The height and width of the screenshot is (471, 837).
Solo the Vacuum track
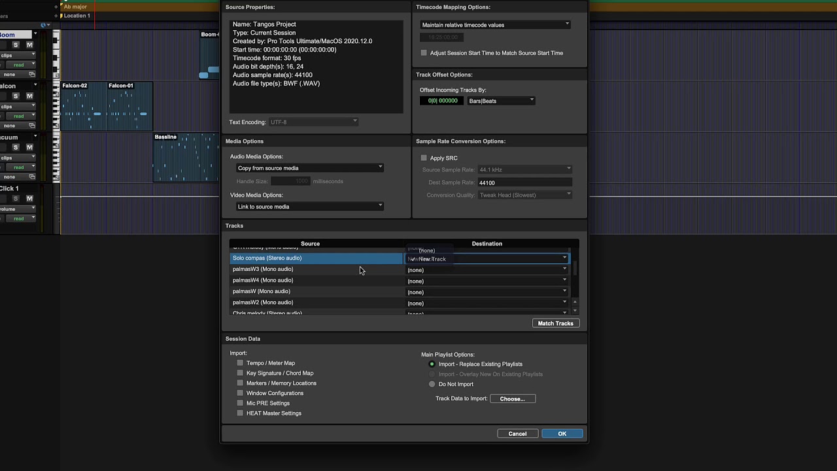click(x=16, y=147)
